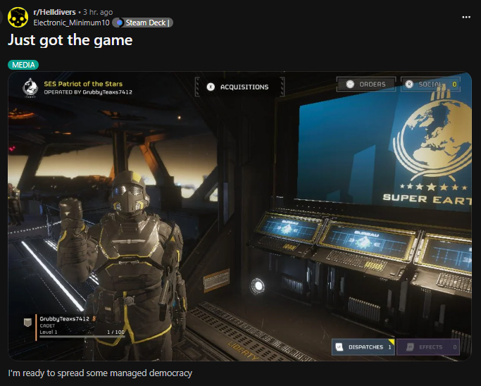Click the round glowing wall light button

257,286
